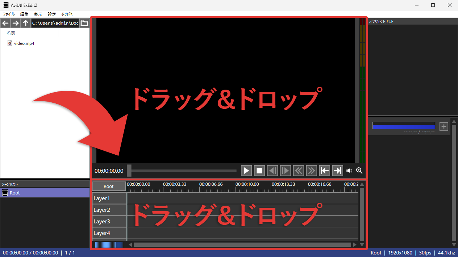
Task: Step back one frame
Action: point(272,171)
